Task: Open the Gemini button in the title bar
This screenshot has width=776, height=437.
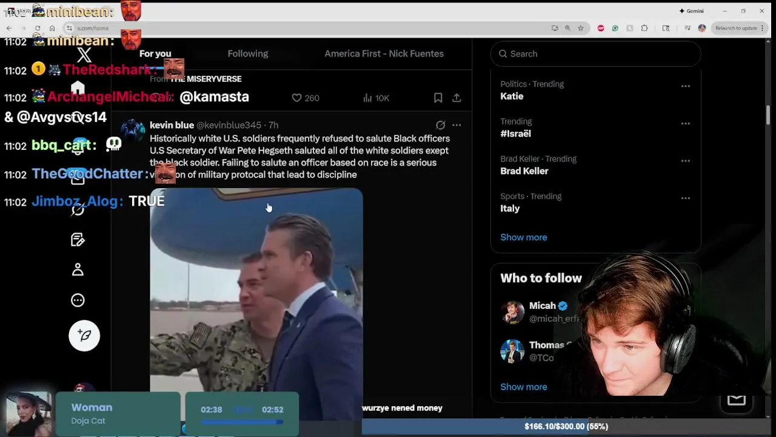Action: [691, 11]
